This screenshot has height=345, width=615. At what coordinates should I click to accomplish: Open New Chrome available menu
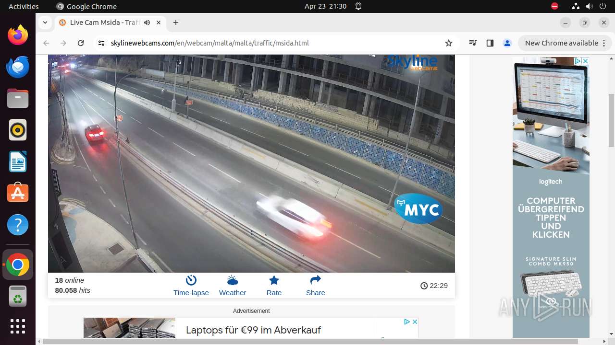(x=565, y=43)
